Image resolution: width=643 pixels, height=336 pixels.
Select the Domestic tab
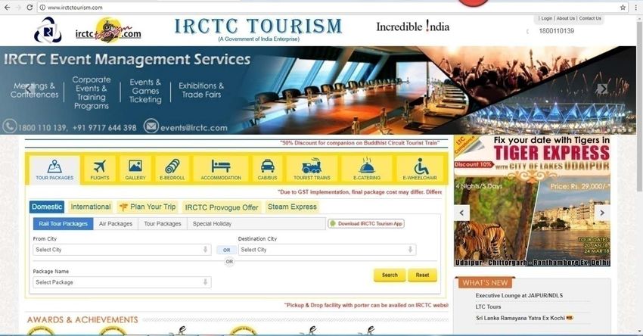tap(47, 207)
